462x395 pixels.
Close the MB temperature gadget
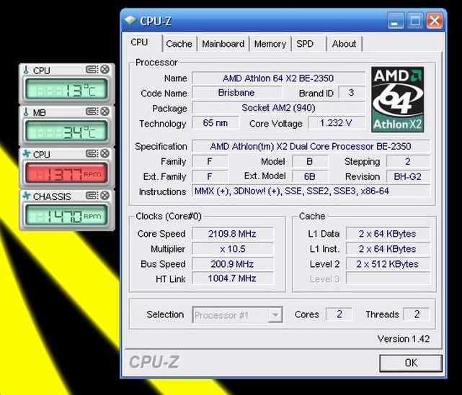pos(105,112)
